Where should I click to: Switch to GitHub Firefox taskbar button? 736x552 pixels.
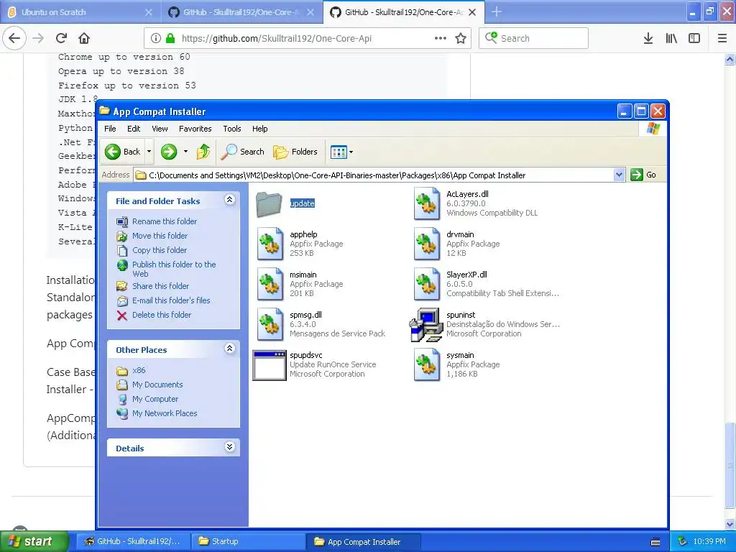tap(133, 541)
